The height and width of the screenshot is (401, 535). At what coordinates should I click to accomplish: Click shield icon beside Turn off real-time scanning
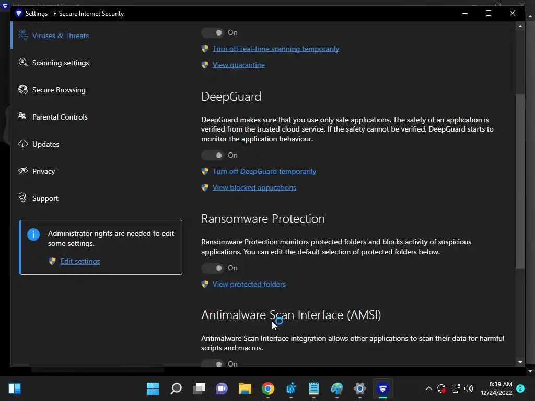205,49
